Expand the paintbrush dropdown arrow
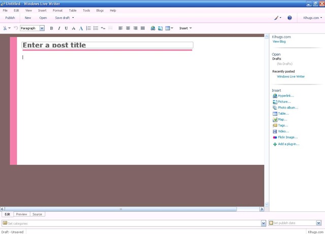The height and width of the screenshot is (234, 325). (280, 18)
